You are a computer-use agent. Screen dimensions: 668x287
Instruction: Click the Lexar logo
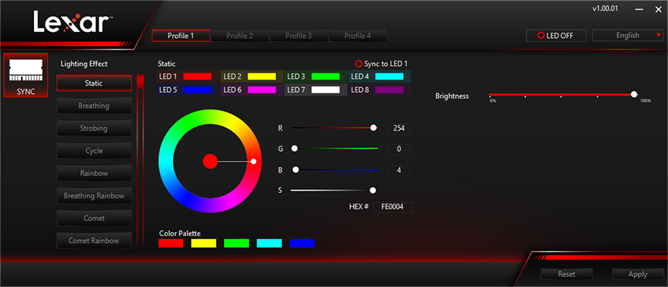73,22
